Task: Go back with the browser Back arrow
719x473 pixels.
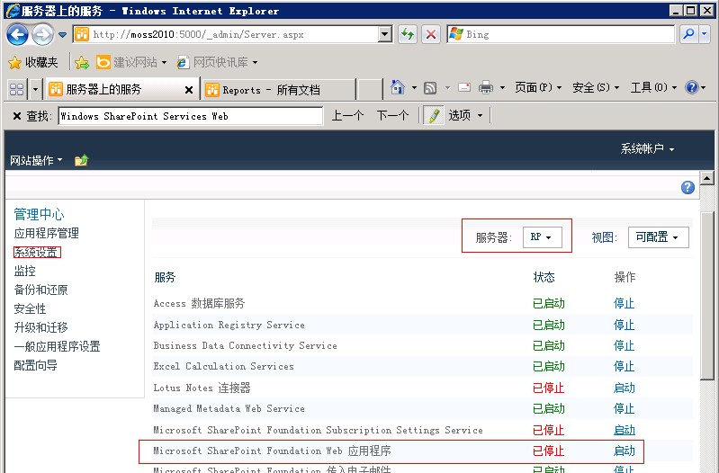Action: coord(17,34)
